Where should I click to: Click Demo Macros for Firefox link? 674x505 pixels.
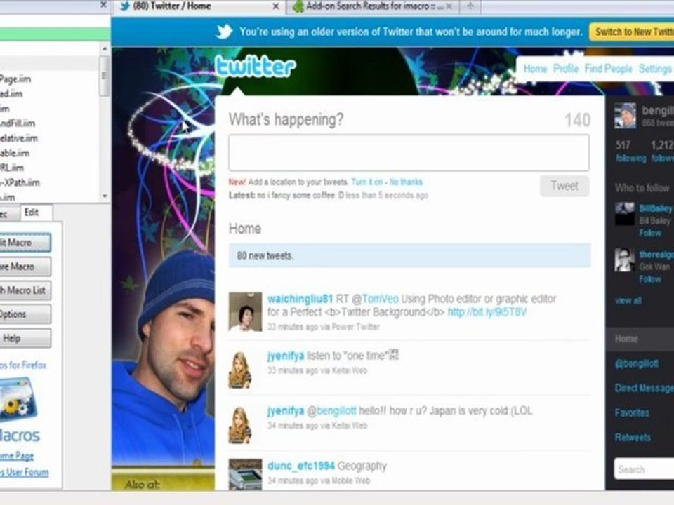[23, 365]
